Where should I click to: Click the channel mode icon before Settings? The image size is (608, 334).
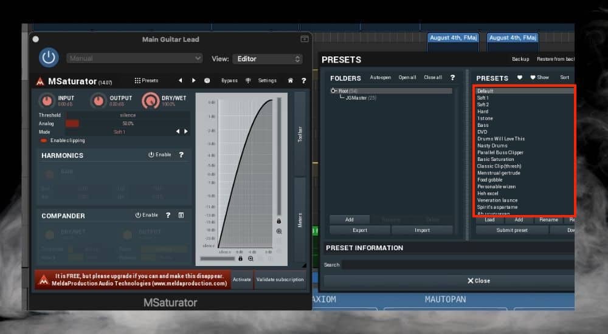tap(248, 80)
